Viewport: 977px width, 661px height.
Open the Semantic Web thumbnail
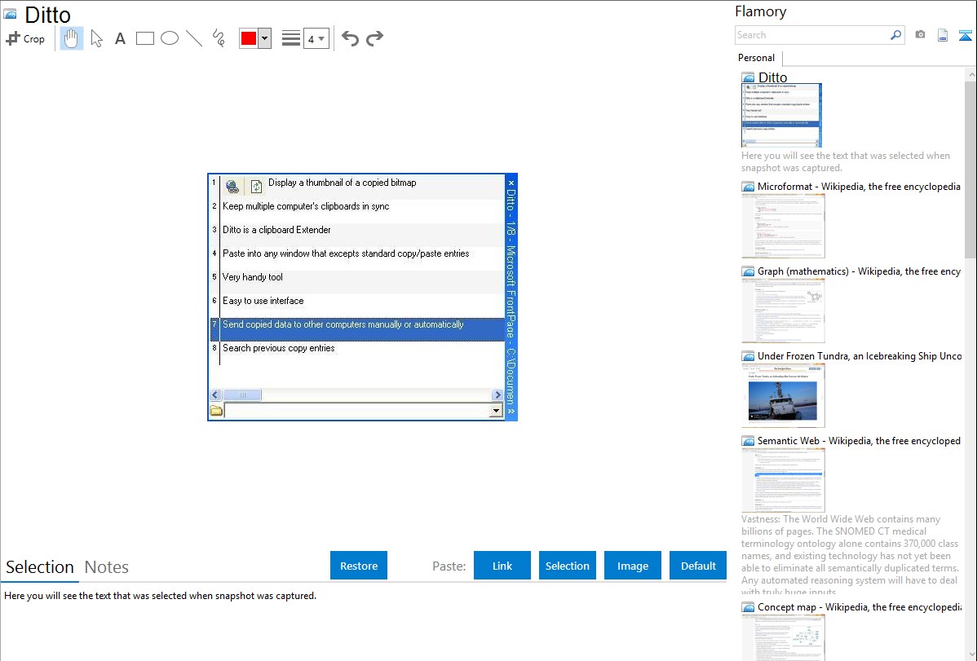coord(783,480)
